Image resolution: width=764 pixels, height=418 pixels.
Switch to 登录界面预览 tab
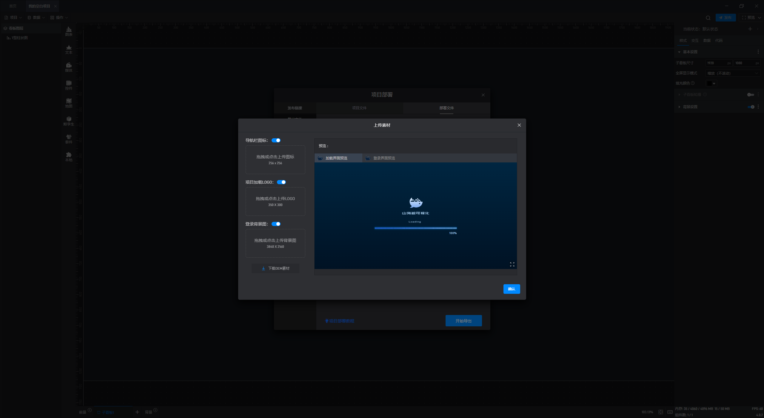point(384,158)
